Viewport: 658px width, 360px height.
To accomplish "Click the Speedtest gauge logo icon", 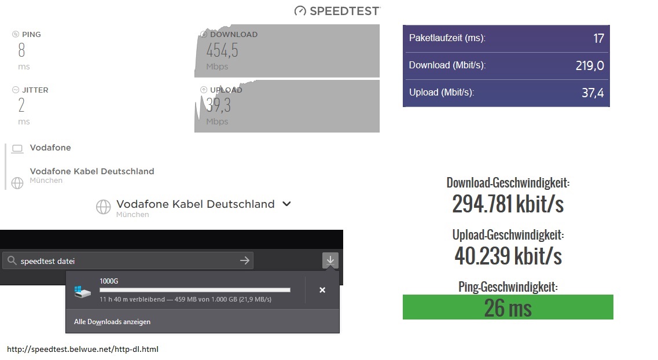I will click(x=300, y=10).
